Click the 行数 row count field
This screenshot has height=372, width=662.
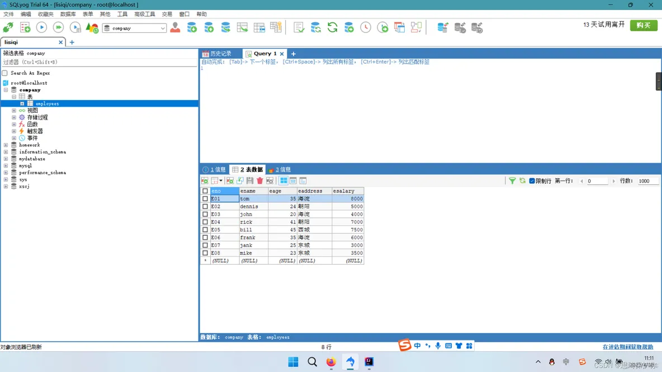pyautogui.click(x=647, y=181)
